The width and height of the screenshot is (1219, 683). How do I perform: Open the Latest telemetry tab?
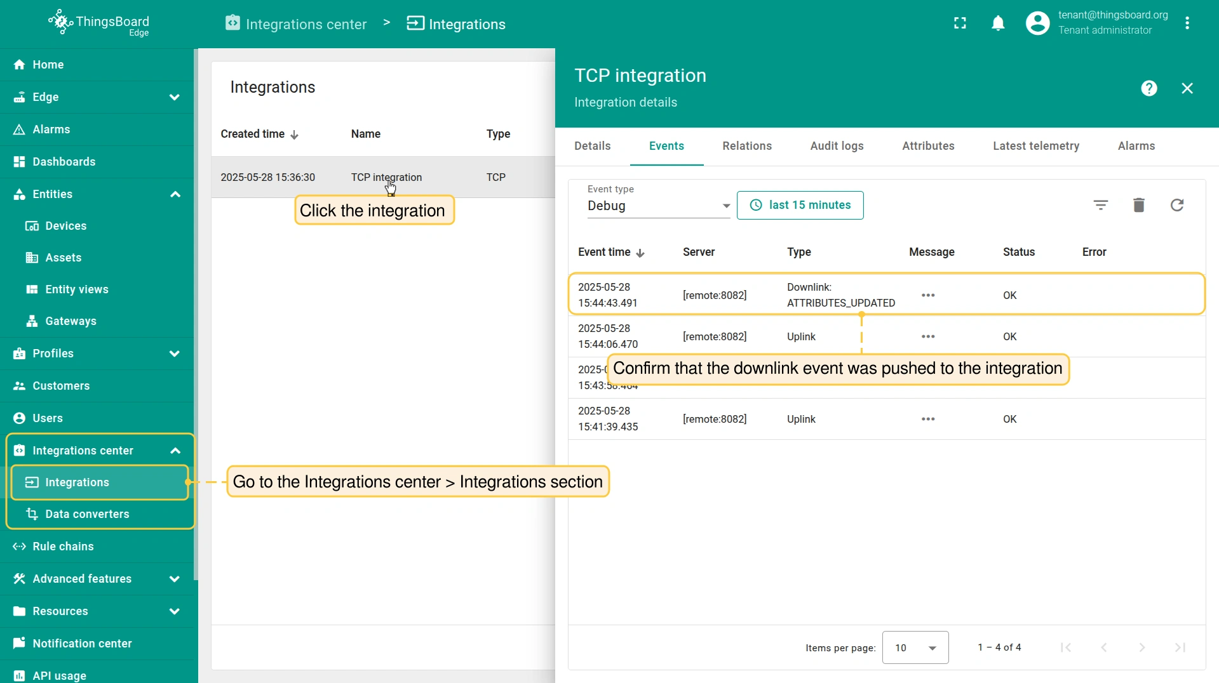tap(1035, 146)
